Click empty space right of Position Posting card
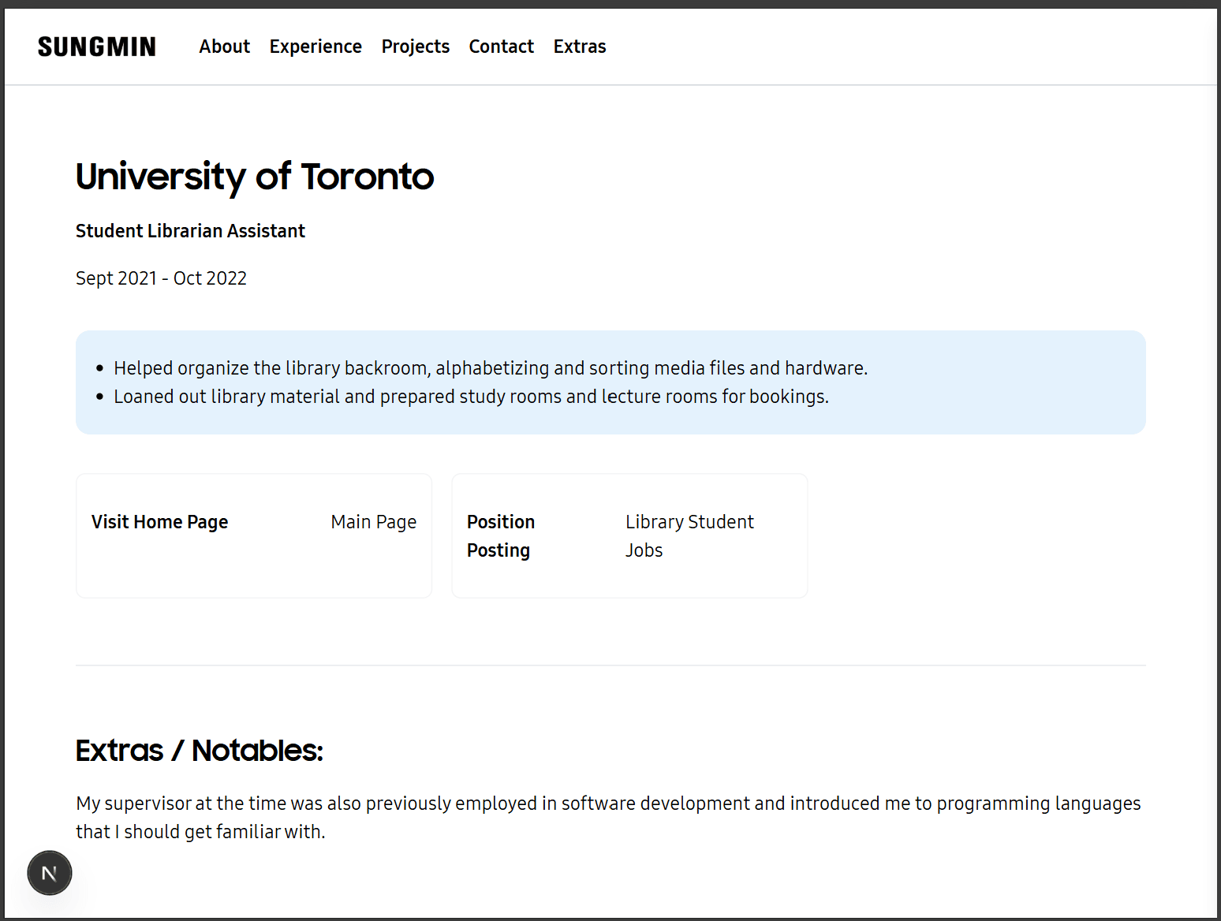This screenshot has height=921, width=1221. point(976,535)
